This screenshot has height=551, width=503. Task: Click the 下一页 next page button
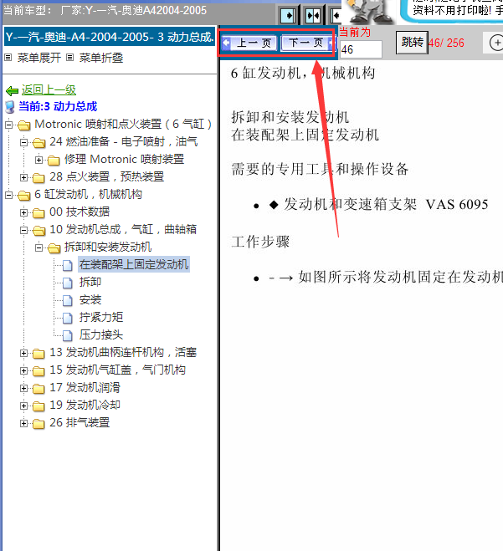[307, 43]
